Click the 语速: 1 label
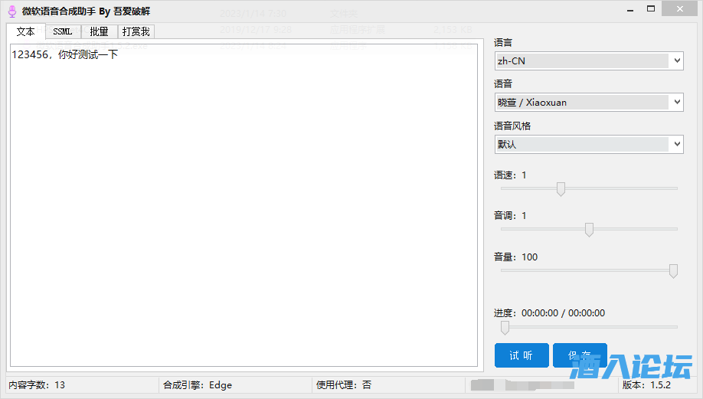Image resolution: width=703 pixels, height=399 pixels. [x=510, y=175]
